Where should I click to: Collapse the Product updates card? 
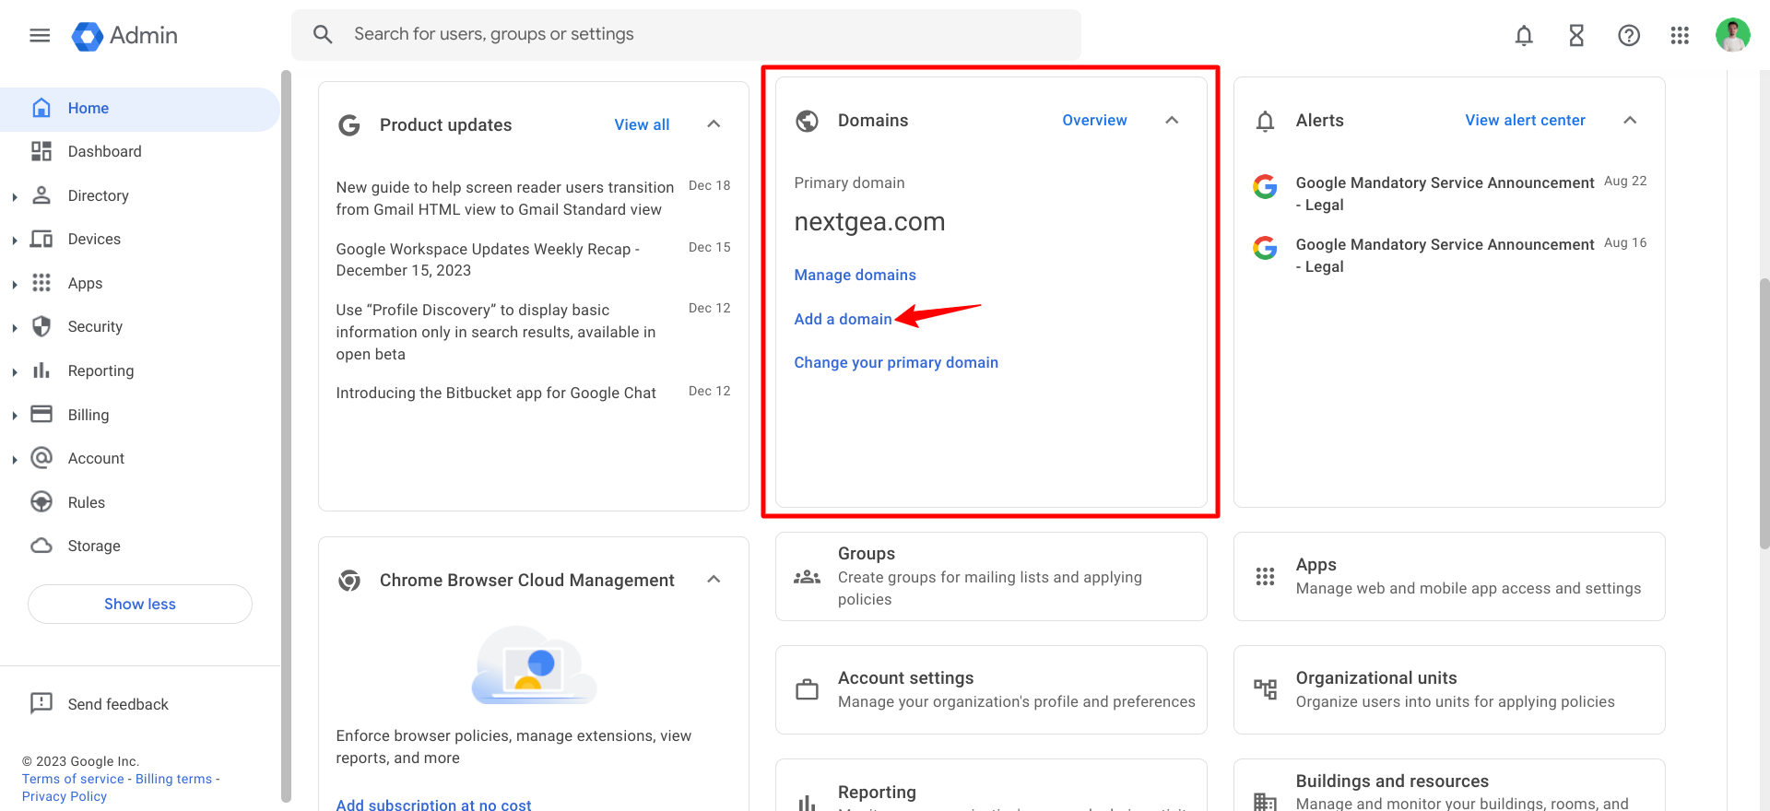tap(714, 124)
